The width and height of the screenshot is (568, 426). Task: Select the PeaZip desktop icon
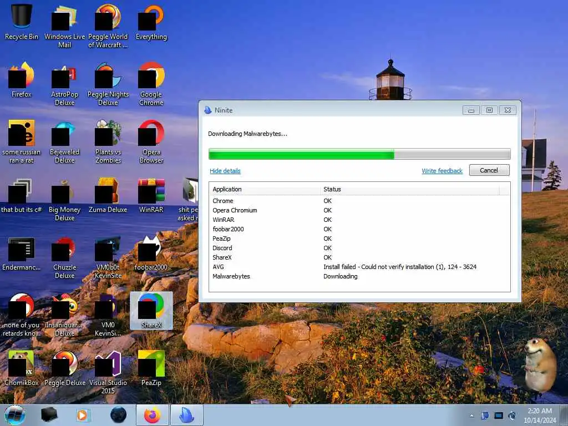151,368
